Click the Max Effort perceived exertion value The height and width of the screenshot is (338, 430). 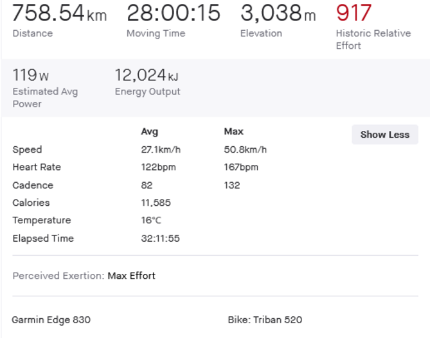[131, 276]
